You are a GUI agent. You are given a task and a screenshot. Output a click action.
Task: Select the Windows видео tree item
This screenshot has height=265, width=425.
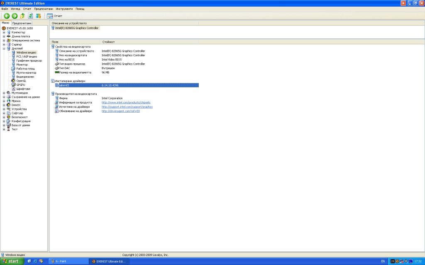click(26, 53)
